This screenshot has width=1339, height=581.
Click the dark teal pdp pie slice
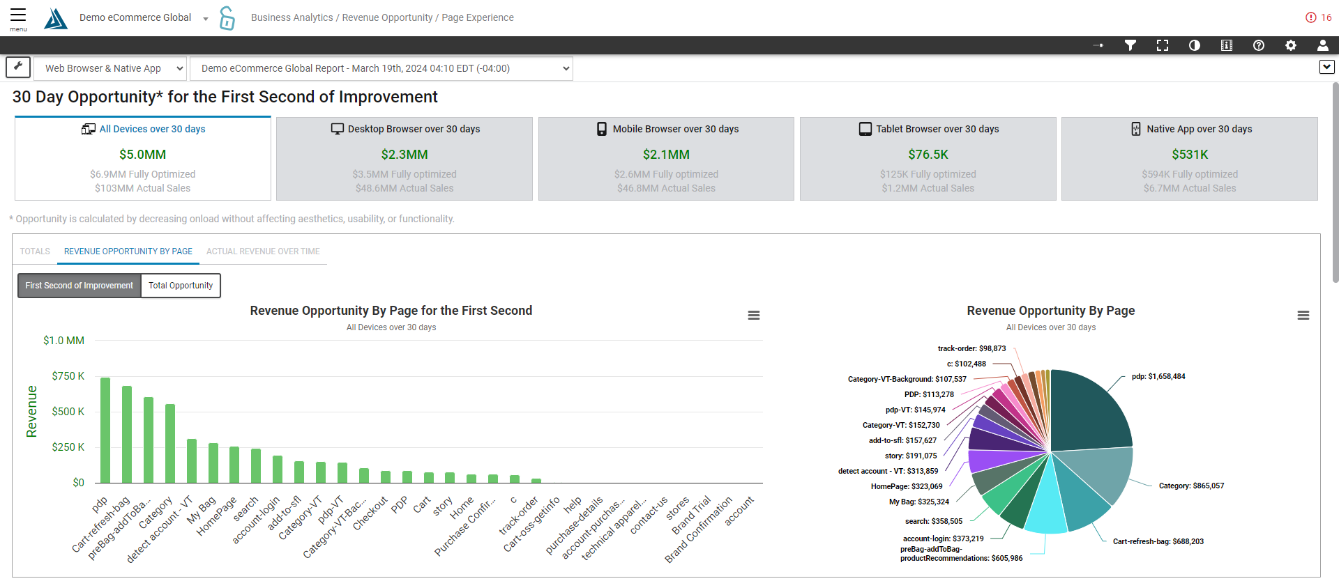click(1088, 411)
